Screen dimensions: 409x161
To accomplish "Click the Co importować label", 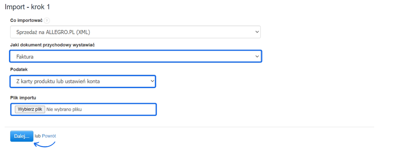I will [26, 21].
